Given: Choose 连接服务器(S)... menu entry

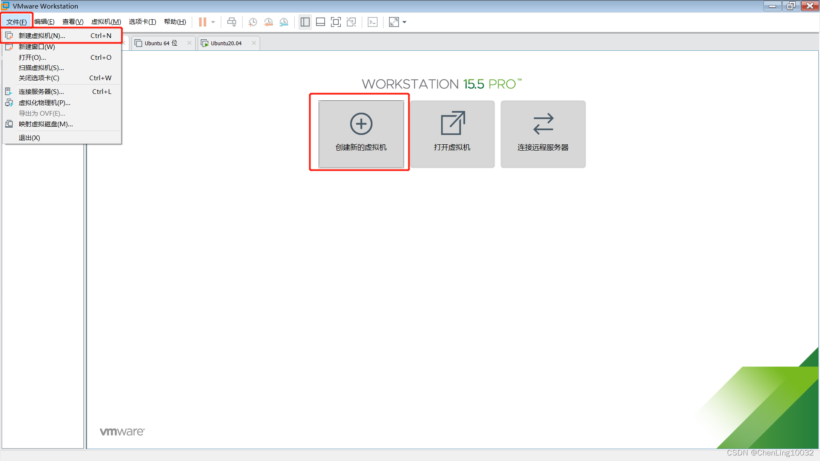Looking at the screenshot, I should click(62, 91).
